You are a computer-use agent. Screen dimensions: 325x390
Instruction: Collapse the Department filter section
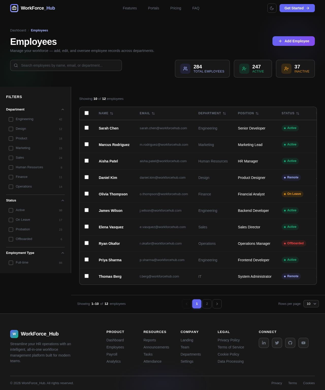click(63, 109)
